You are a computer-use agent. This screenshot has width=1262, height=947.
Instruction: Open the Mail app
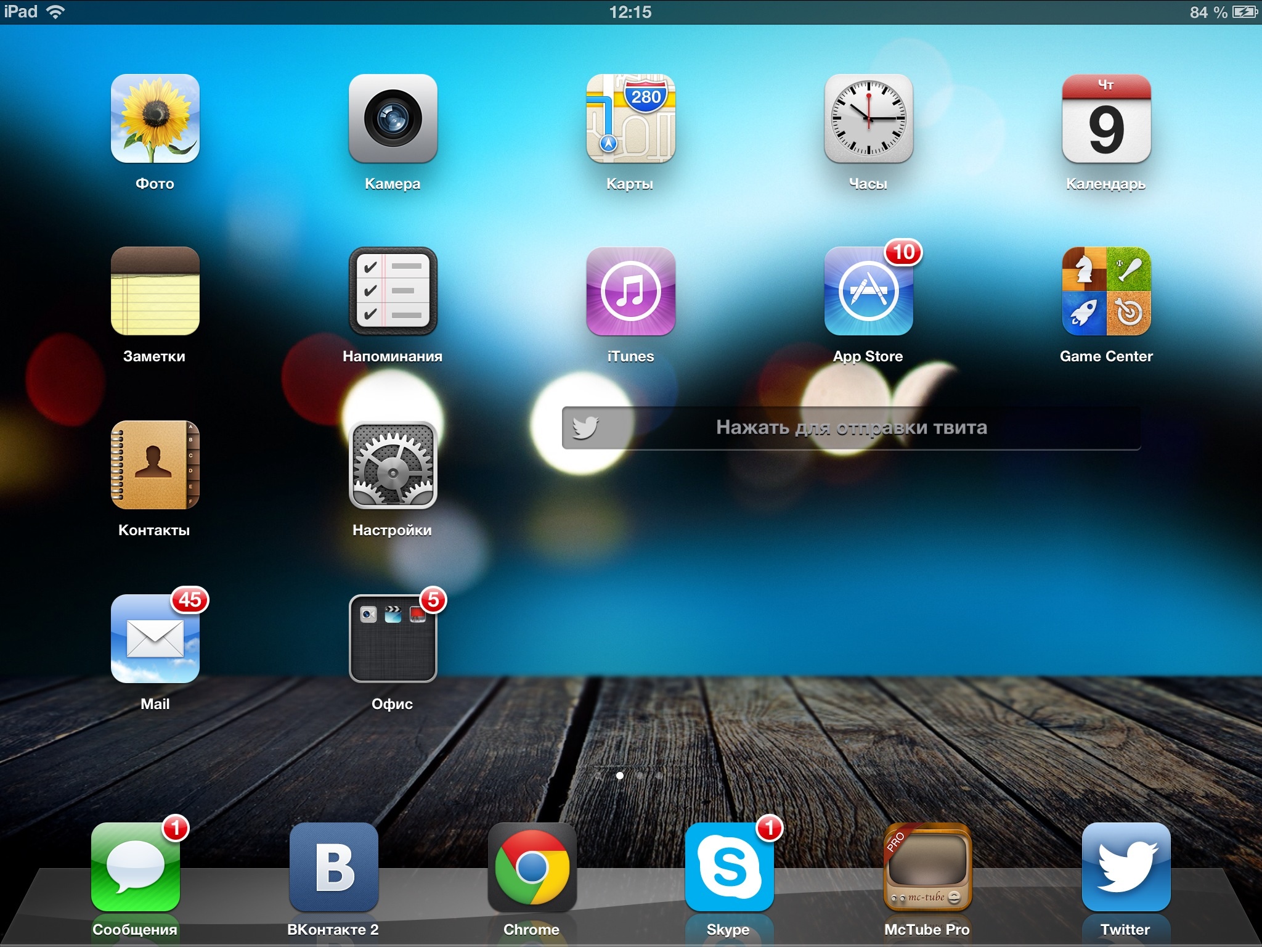tap(155, 639)
